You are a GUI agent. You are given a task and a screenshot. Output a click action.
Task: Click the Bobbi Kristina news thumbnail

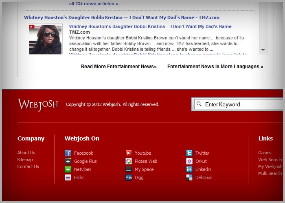pos(45,39)
